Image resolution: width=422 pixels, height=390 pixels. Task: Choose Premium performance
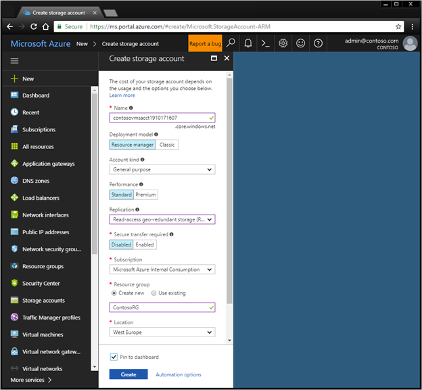[x=145, y=194]
